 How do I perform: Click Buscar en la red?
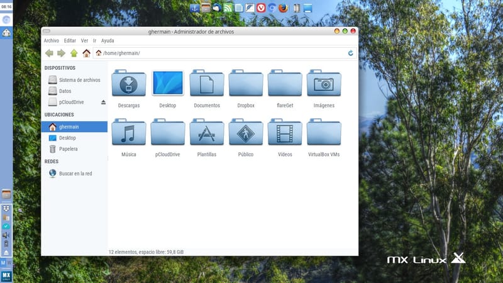tap(74, 174)
